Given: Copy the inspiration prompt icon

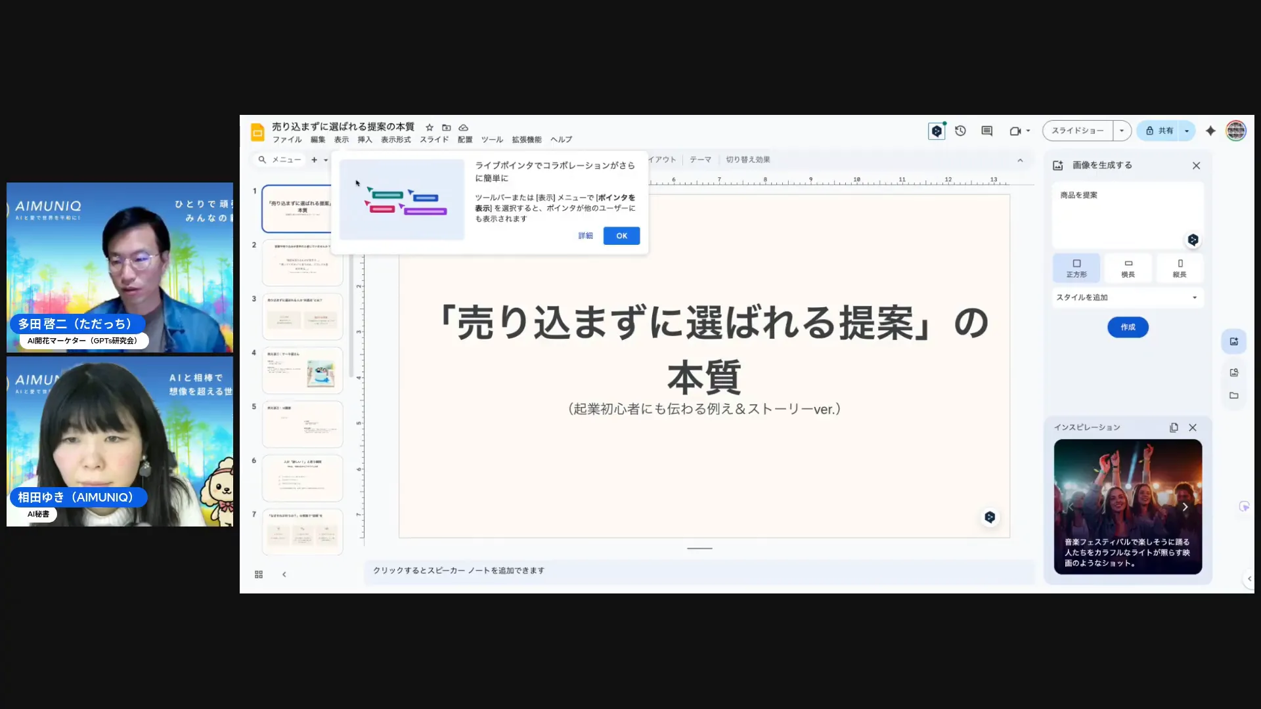Looking at the screenshot, I should point(1173,427).
